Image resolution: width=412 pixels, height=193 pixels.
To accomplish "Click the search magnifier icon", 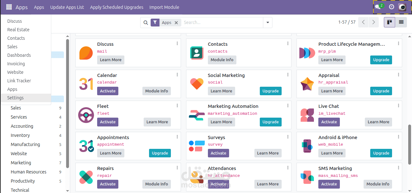I will 146,23.
